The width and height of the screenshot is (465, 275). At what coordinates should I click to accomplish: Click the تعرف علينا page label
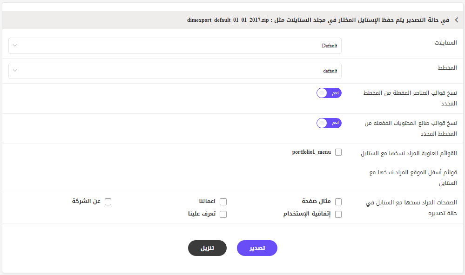202,214
